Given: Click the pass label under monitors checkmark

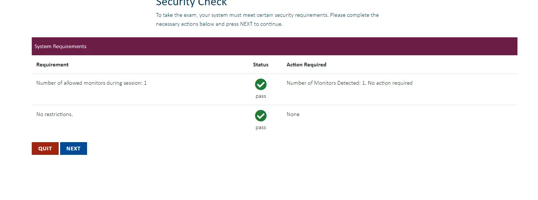Looking at the screenshot, I should [261, 96].
